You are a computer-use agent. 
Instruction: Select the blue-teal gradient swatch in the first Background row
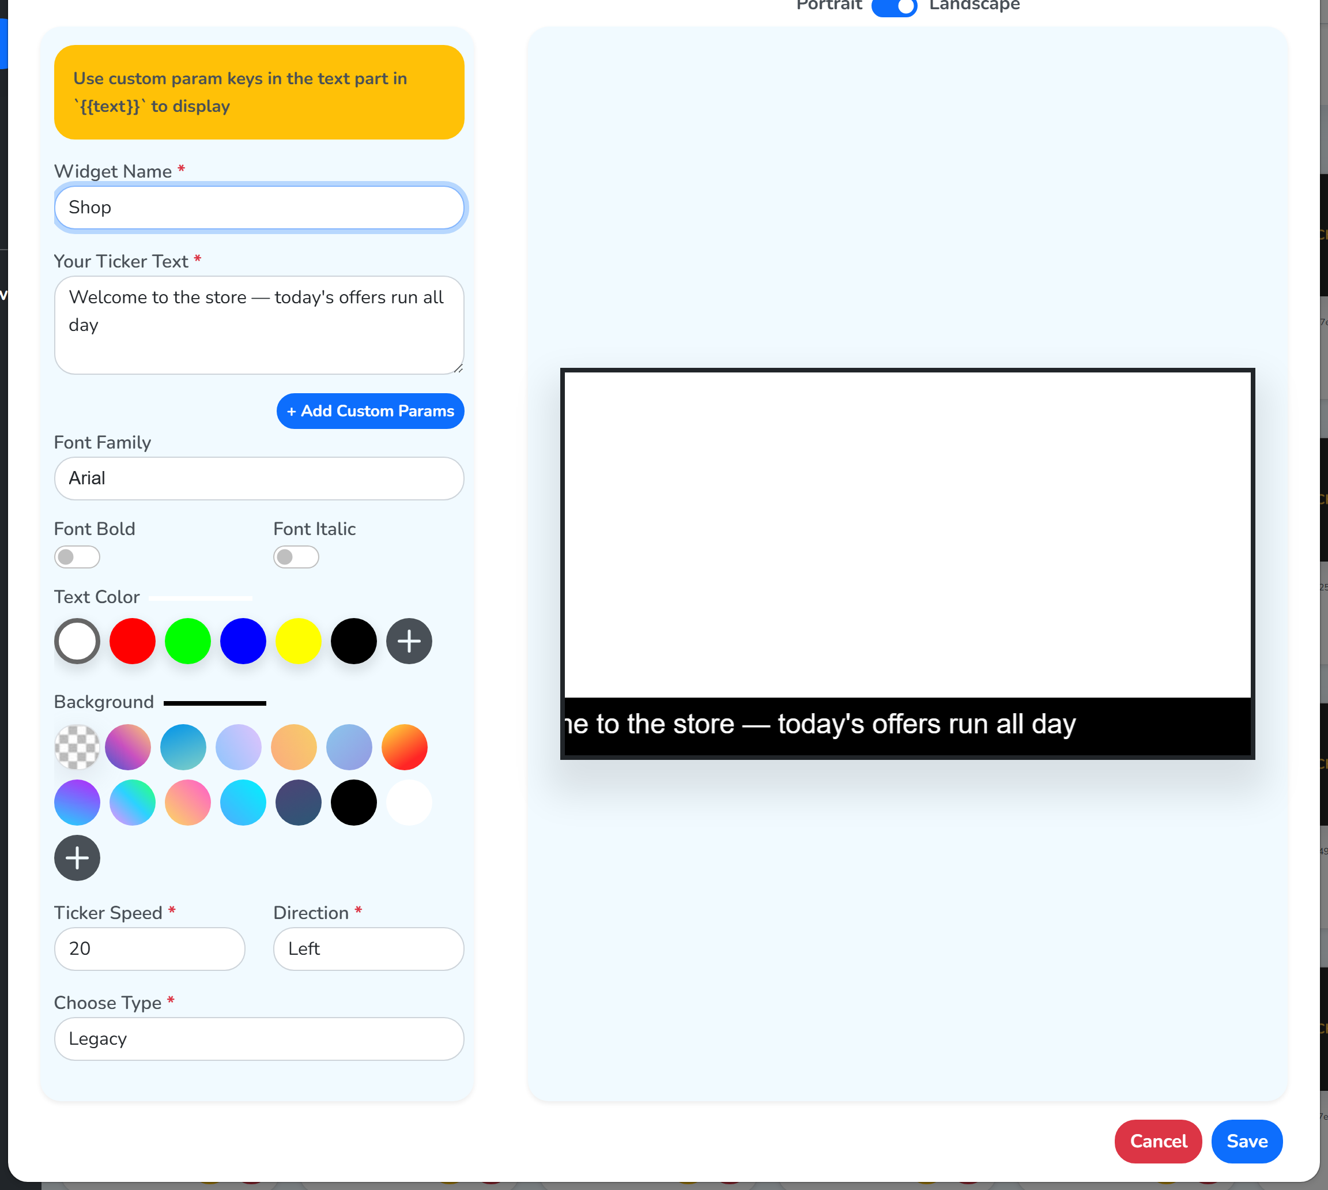tap(184, 747)
